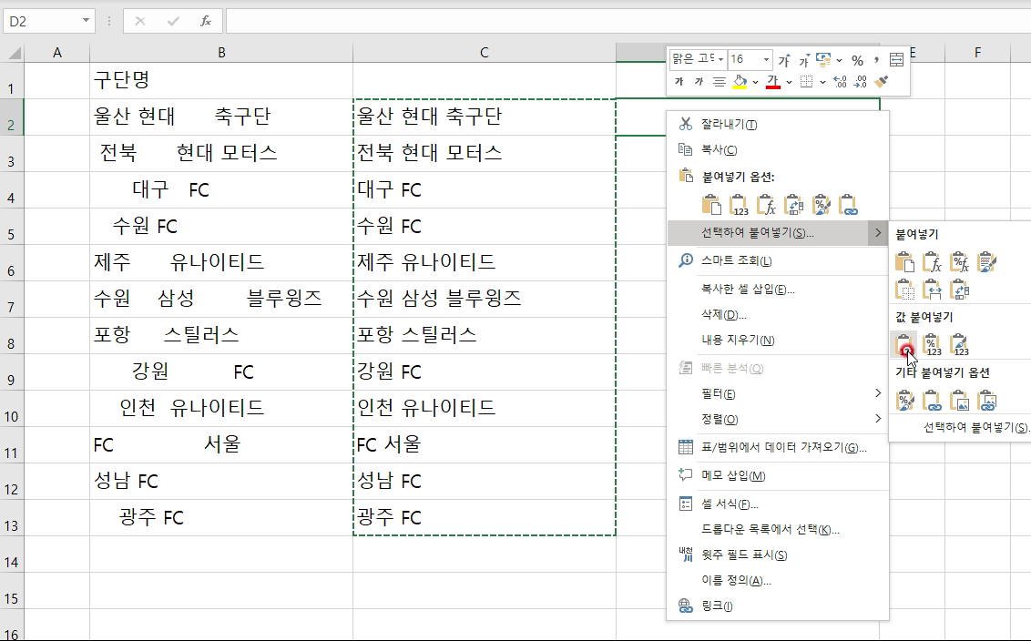Open the borders dropdown arrow in mini toolbar
This screenshot has height=641, width=1031.
(822, 82)
